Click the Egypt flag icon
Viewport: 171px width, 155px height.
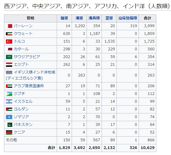coord(9,65)
